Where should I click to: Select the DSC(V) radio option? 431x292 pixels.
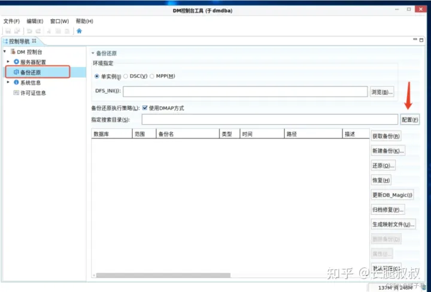[x=126, y=76]
